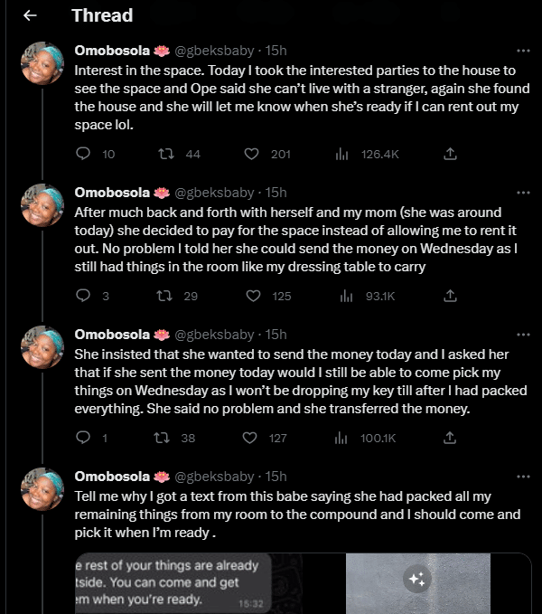Open Omobosola's avatar on the first tweet

point(42,63)
